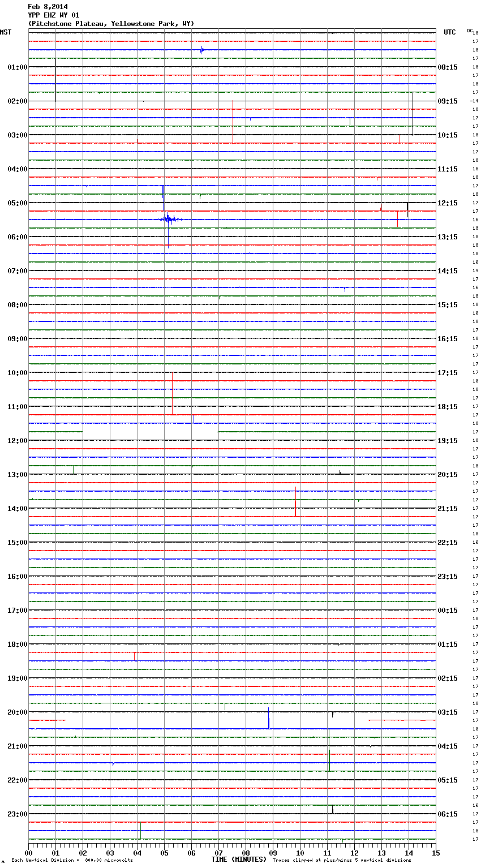This screenshot has width=481, height=868.
Task: Select the 17:00 MST row label
Action: 18,611
